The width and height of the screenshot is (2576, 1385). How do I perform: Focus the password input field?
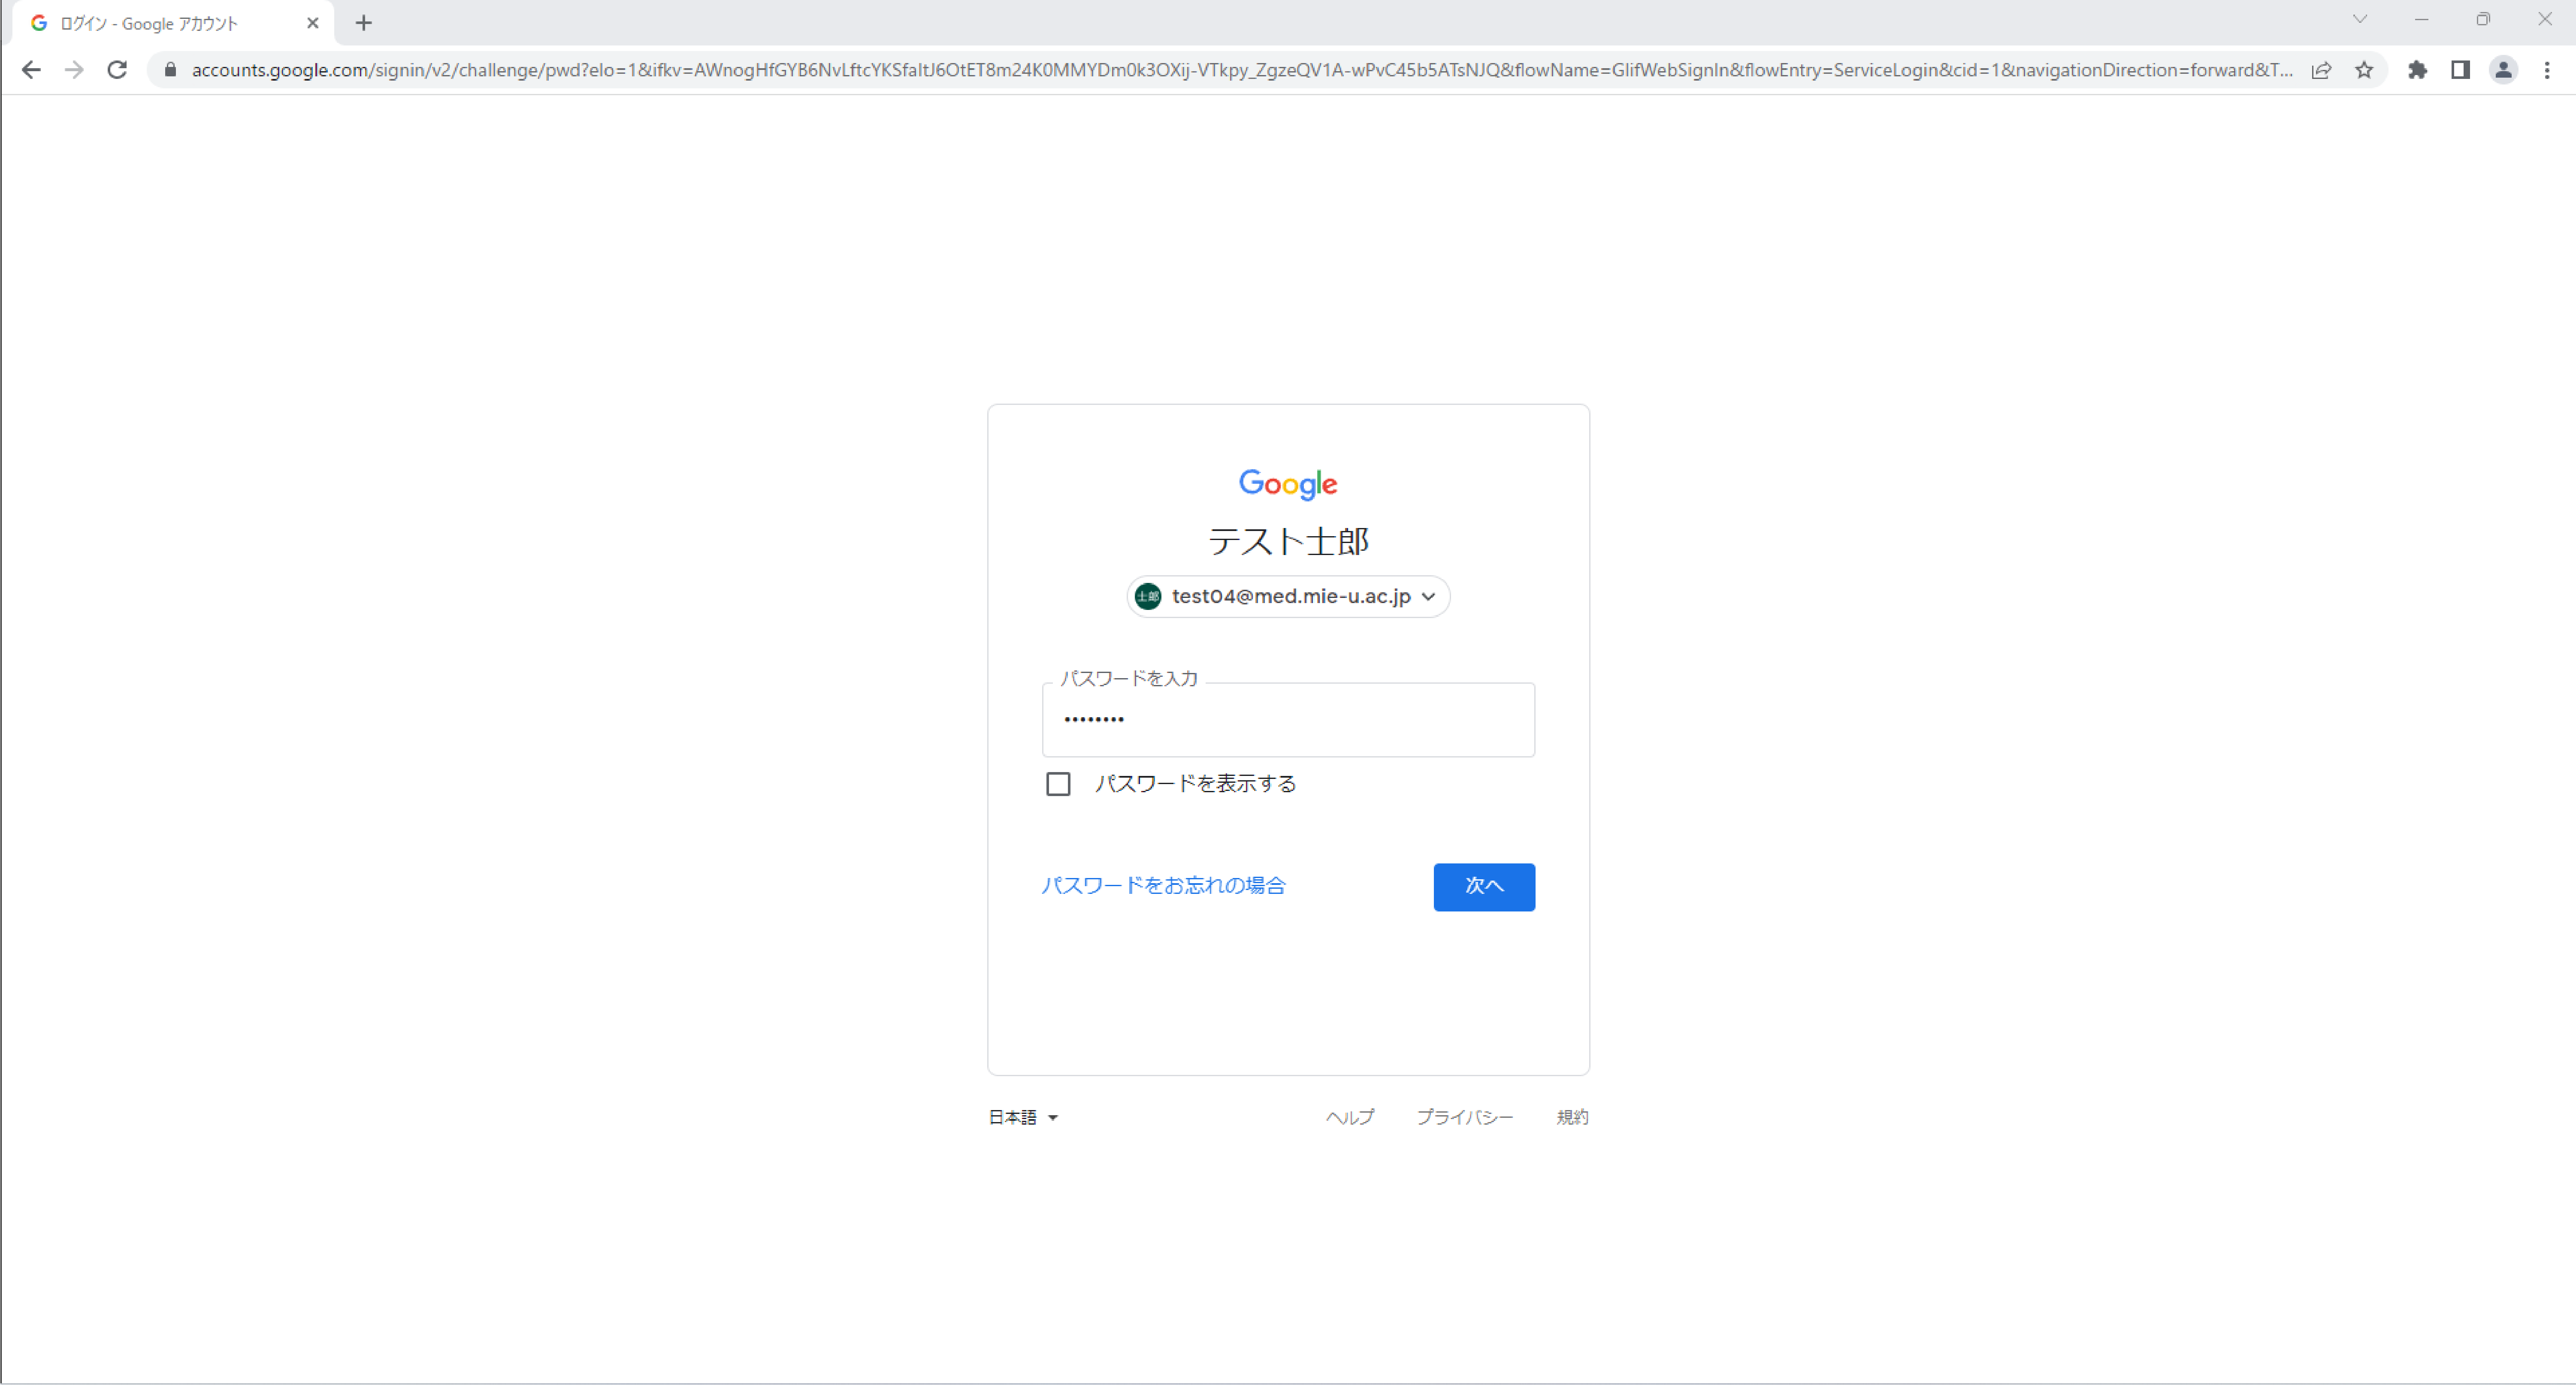1288,720
